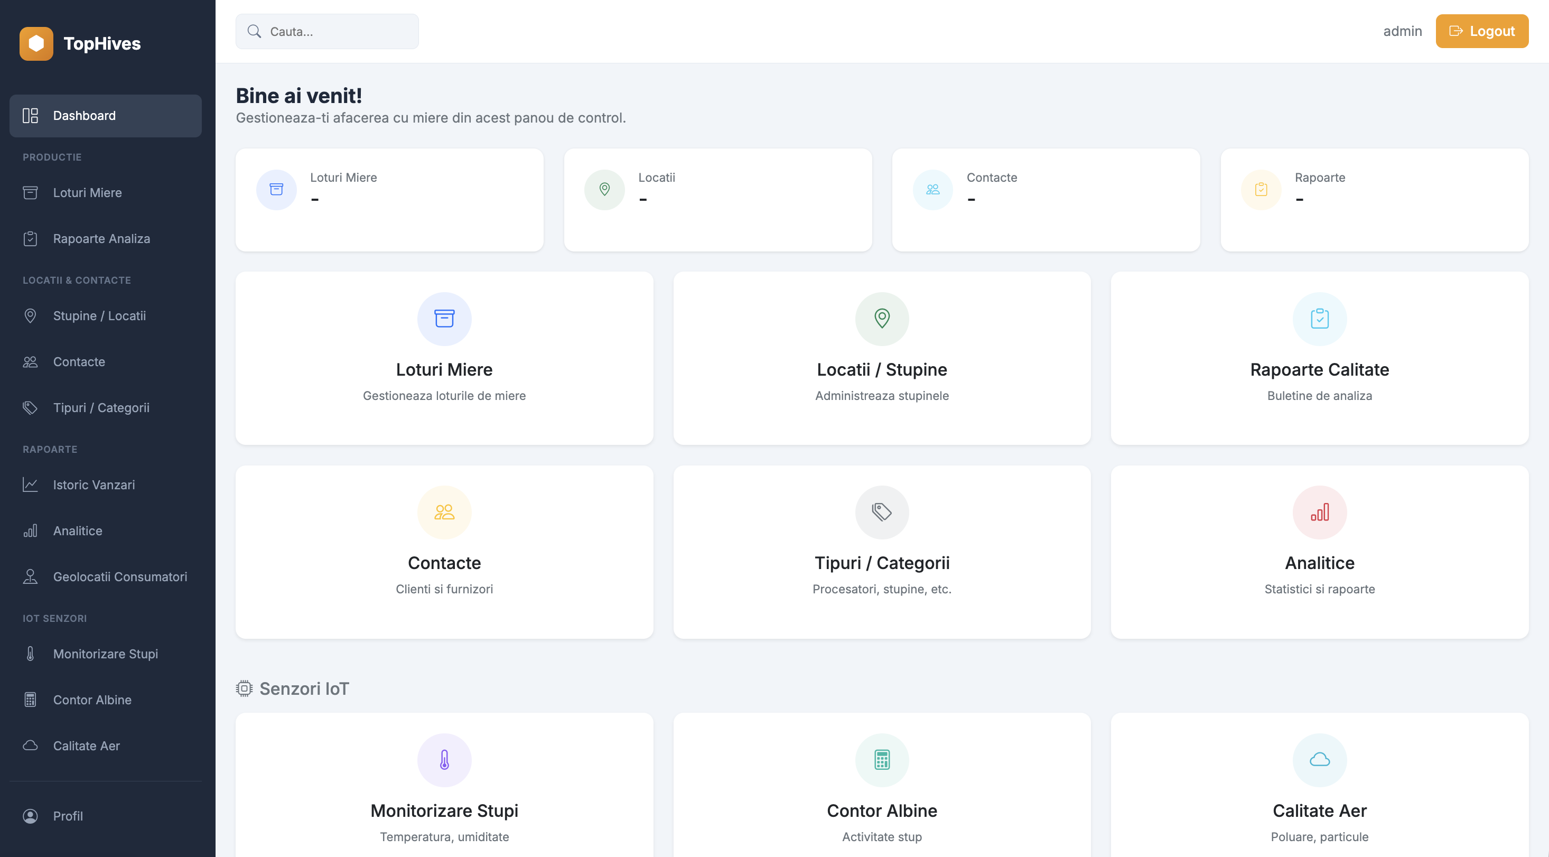The width and height of the screenshot is (1549, 857).
Task: Open the Tipuri / Categorii card
Action: point(882,552)
